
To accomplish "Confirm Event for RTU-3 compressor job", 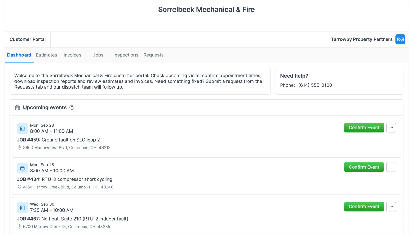I will click(364, 167).
